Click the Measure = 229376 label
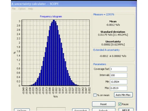The height and width of the screenshot is (111, 148). (x=104, y=15)
